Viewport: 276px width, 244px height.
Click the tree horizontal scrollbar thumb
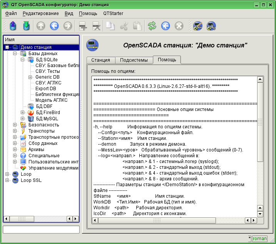22,219
